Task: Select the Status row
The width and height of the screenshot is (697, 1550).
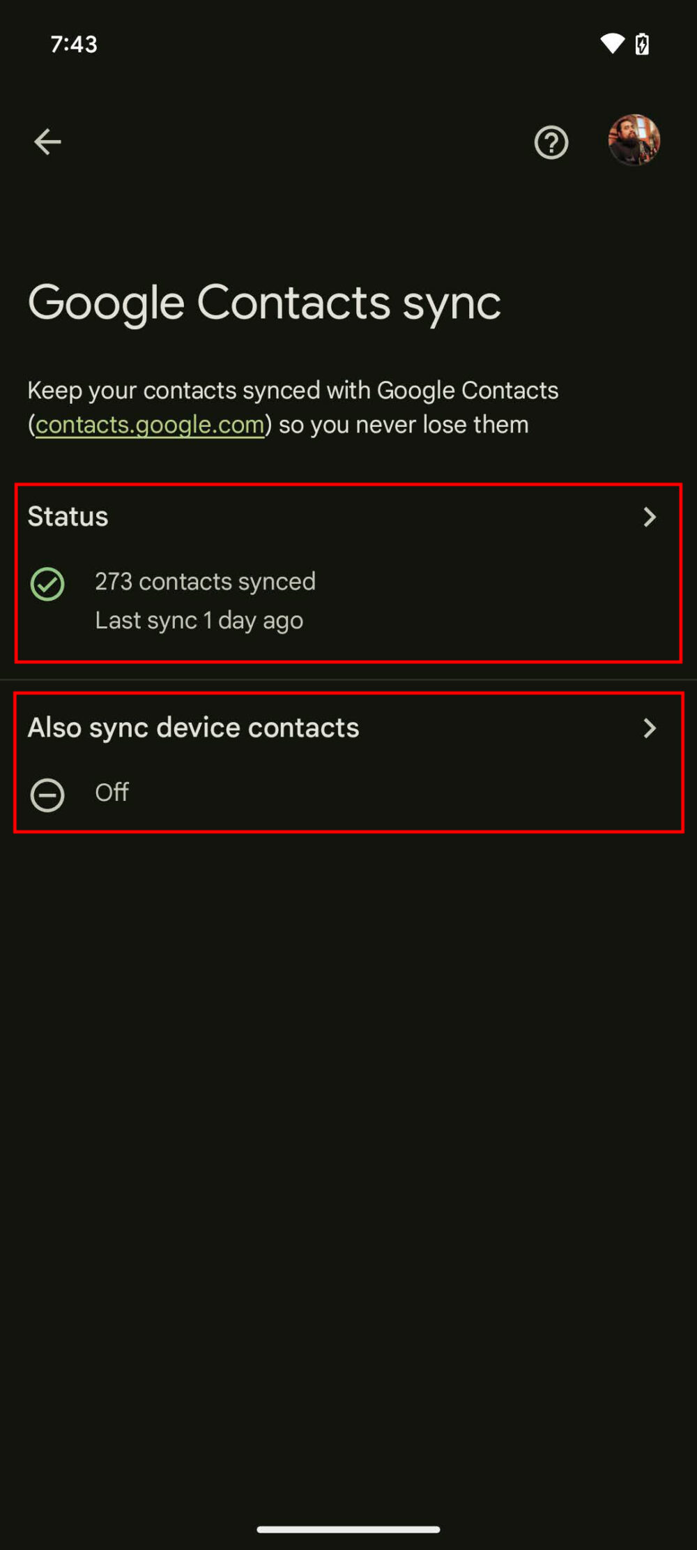Action: [x=68, y=516]
